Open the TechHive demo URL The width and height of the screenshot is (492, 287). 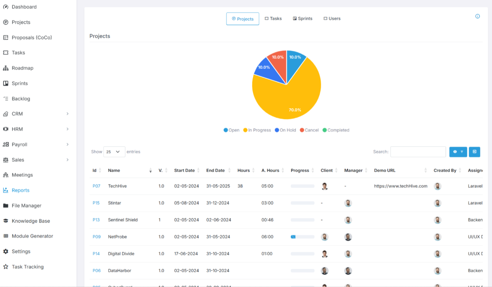tap(400, 186)
